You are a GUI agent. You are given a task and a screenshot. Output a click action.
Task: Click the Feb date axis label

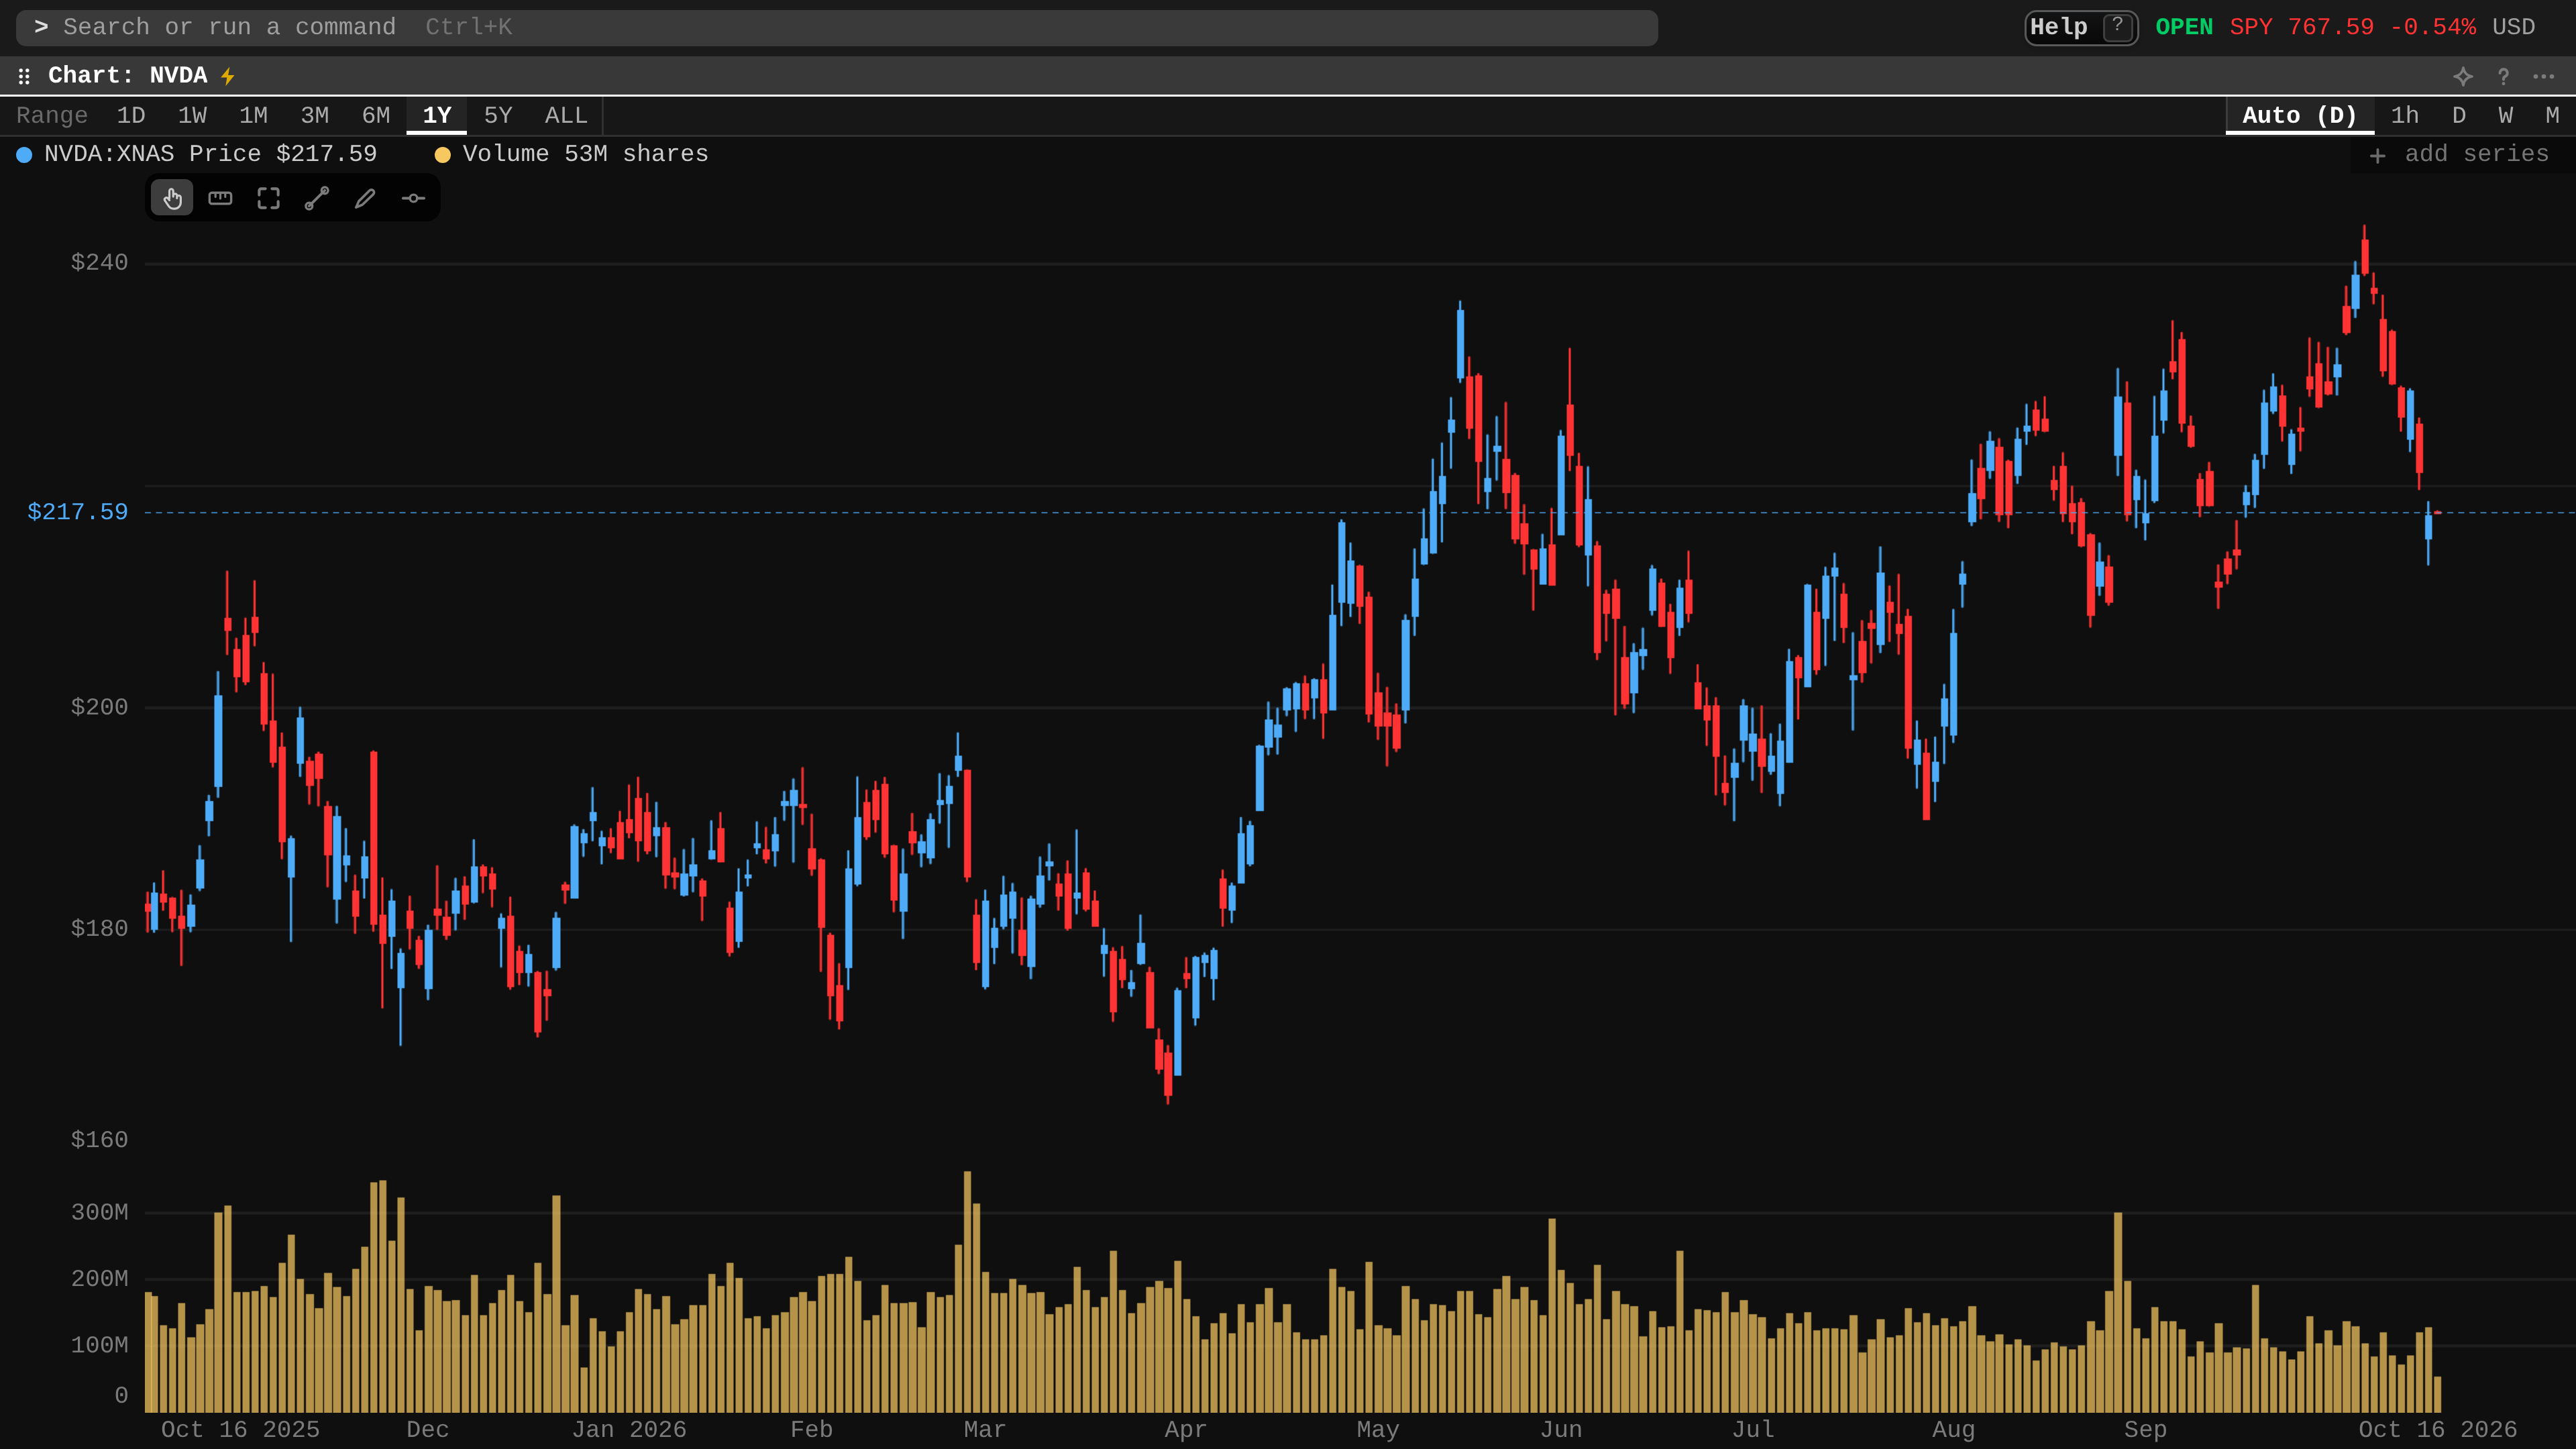pos(811,1430)
